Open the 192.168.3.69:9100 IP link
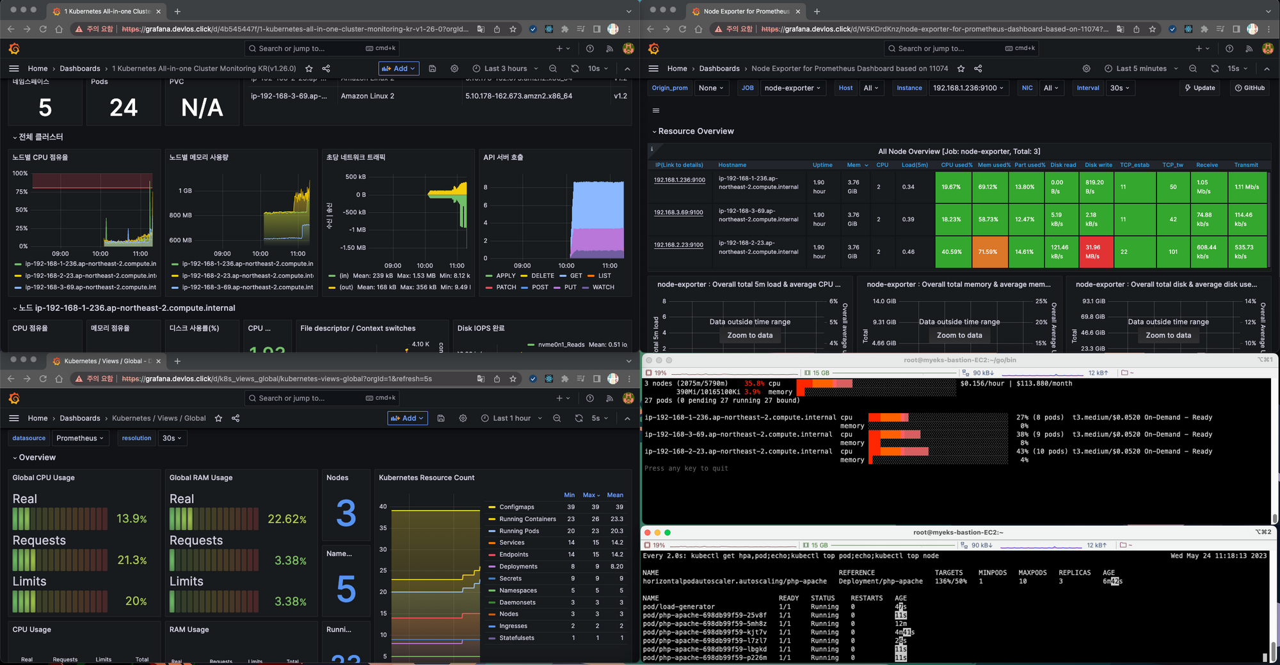This screenshot has width=1280, height=665. 678,212
